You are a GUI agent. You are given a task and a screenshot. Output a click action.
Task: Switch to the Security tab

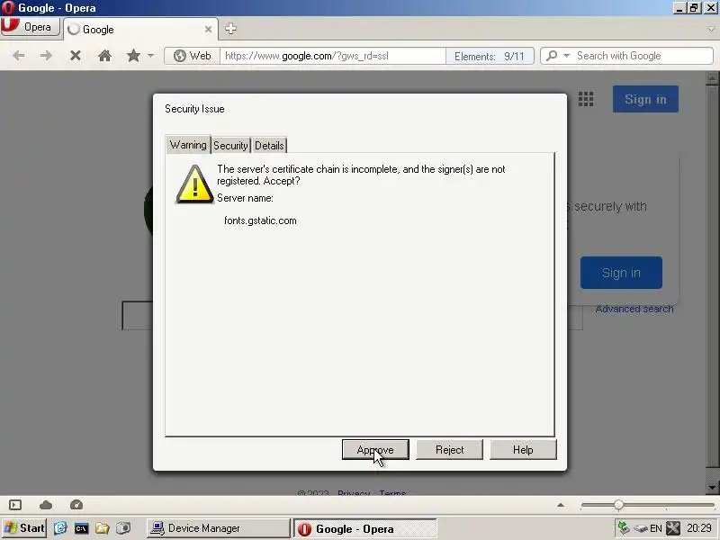pos(230,146)
